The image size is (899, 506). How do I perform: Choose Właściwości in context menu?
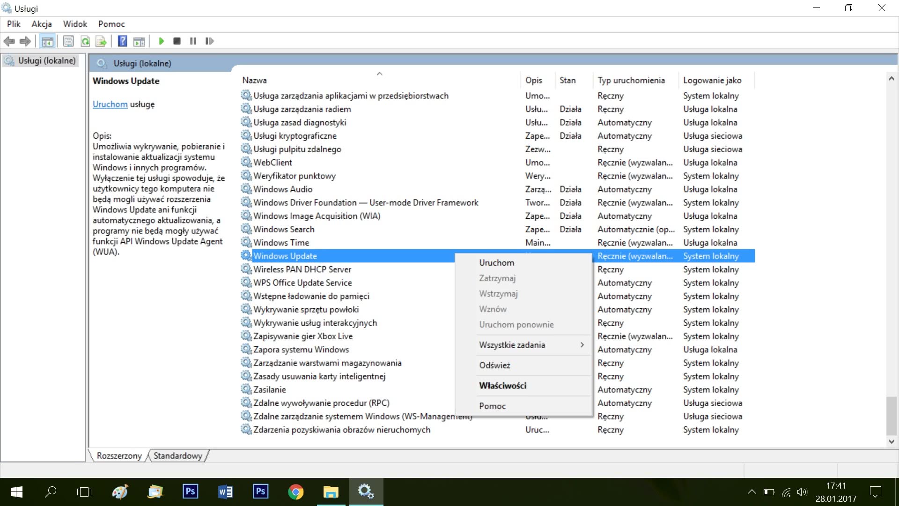tap(523, 386)
